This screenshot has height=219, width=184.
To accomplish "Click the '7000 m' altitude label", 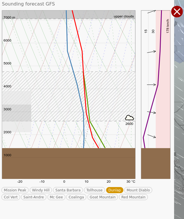I will [9, 17].
